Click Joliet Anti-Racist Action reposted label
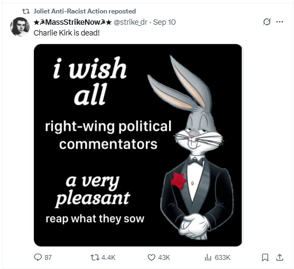294x269 pixels. click(x=85, y=11)
